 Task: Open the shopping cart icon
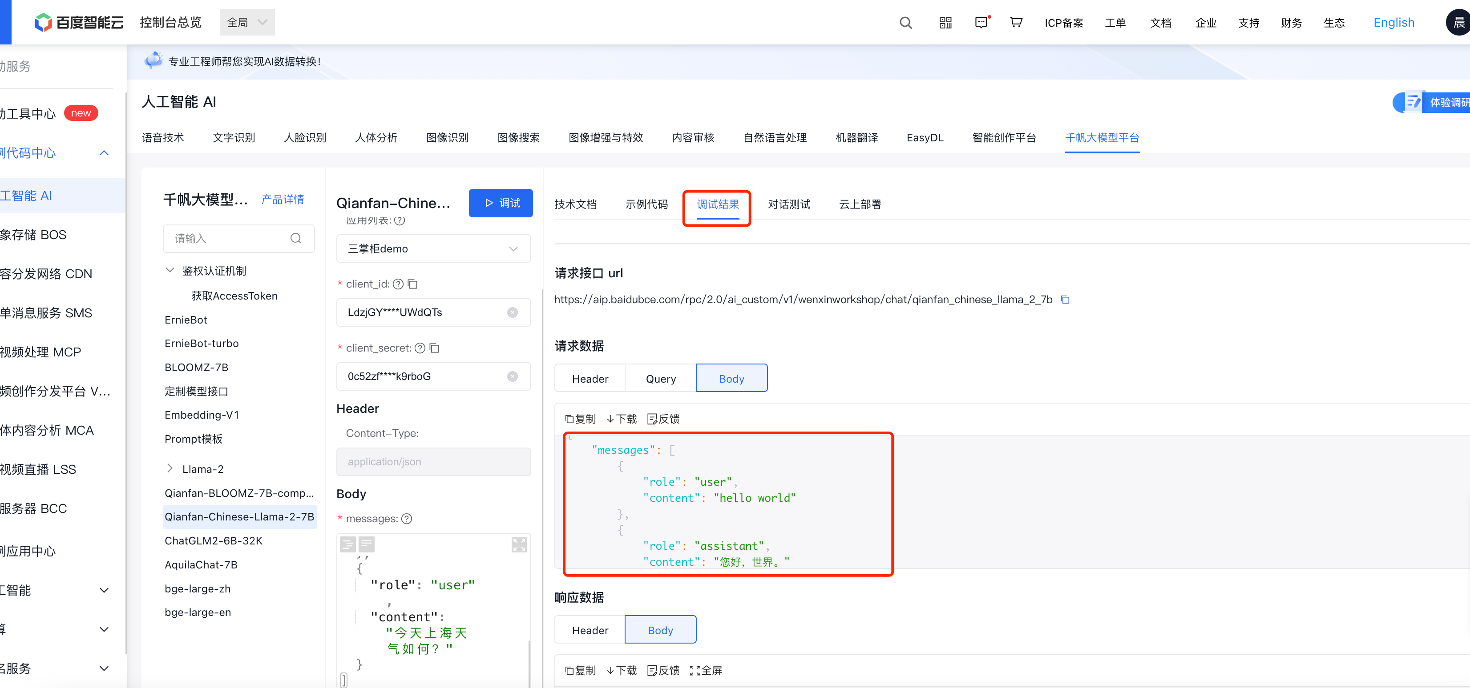1016,22
